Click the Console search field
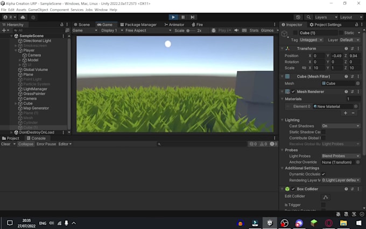The height and width of the screenshot is (229, 366). point(202,144)
